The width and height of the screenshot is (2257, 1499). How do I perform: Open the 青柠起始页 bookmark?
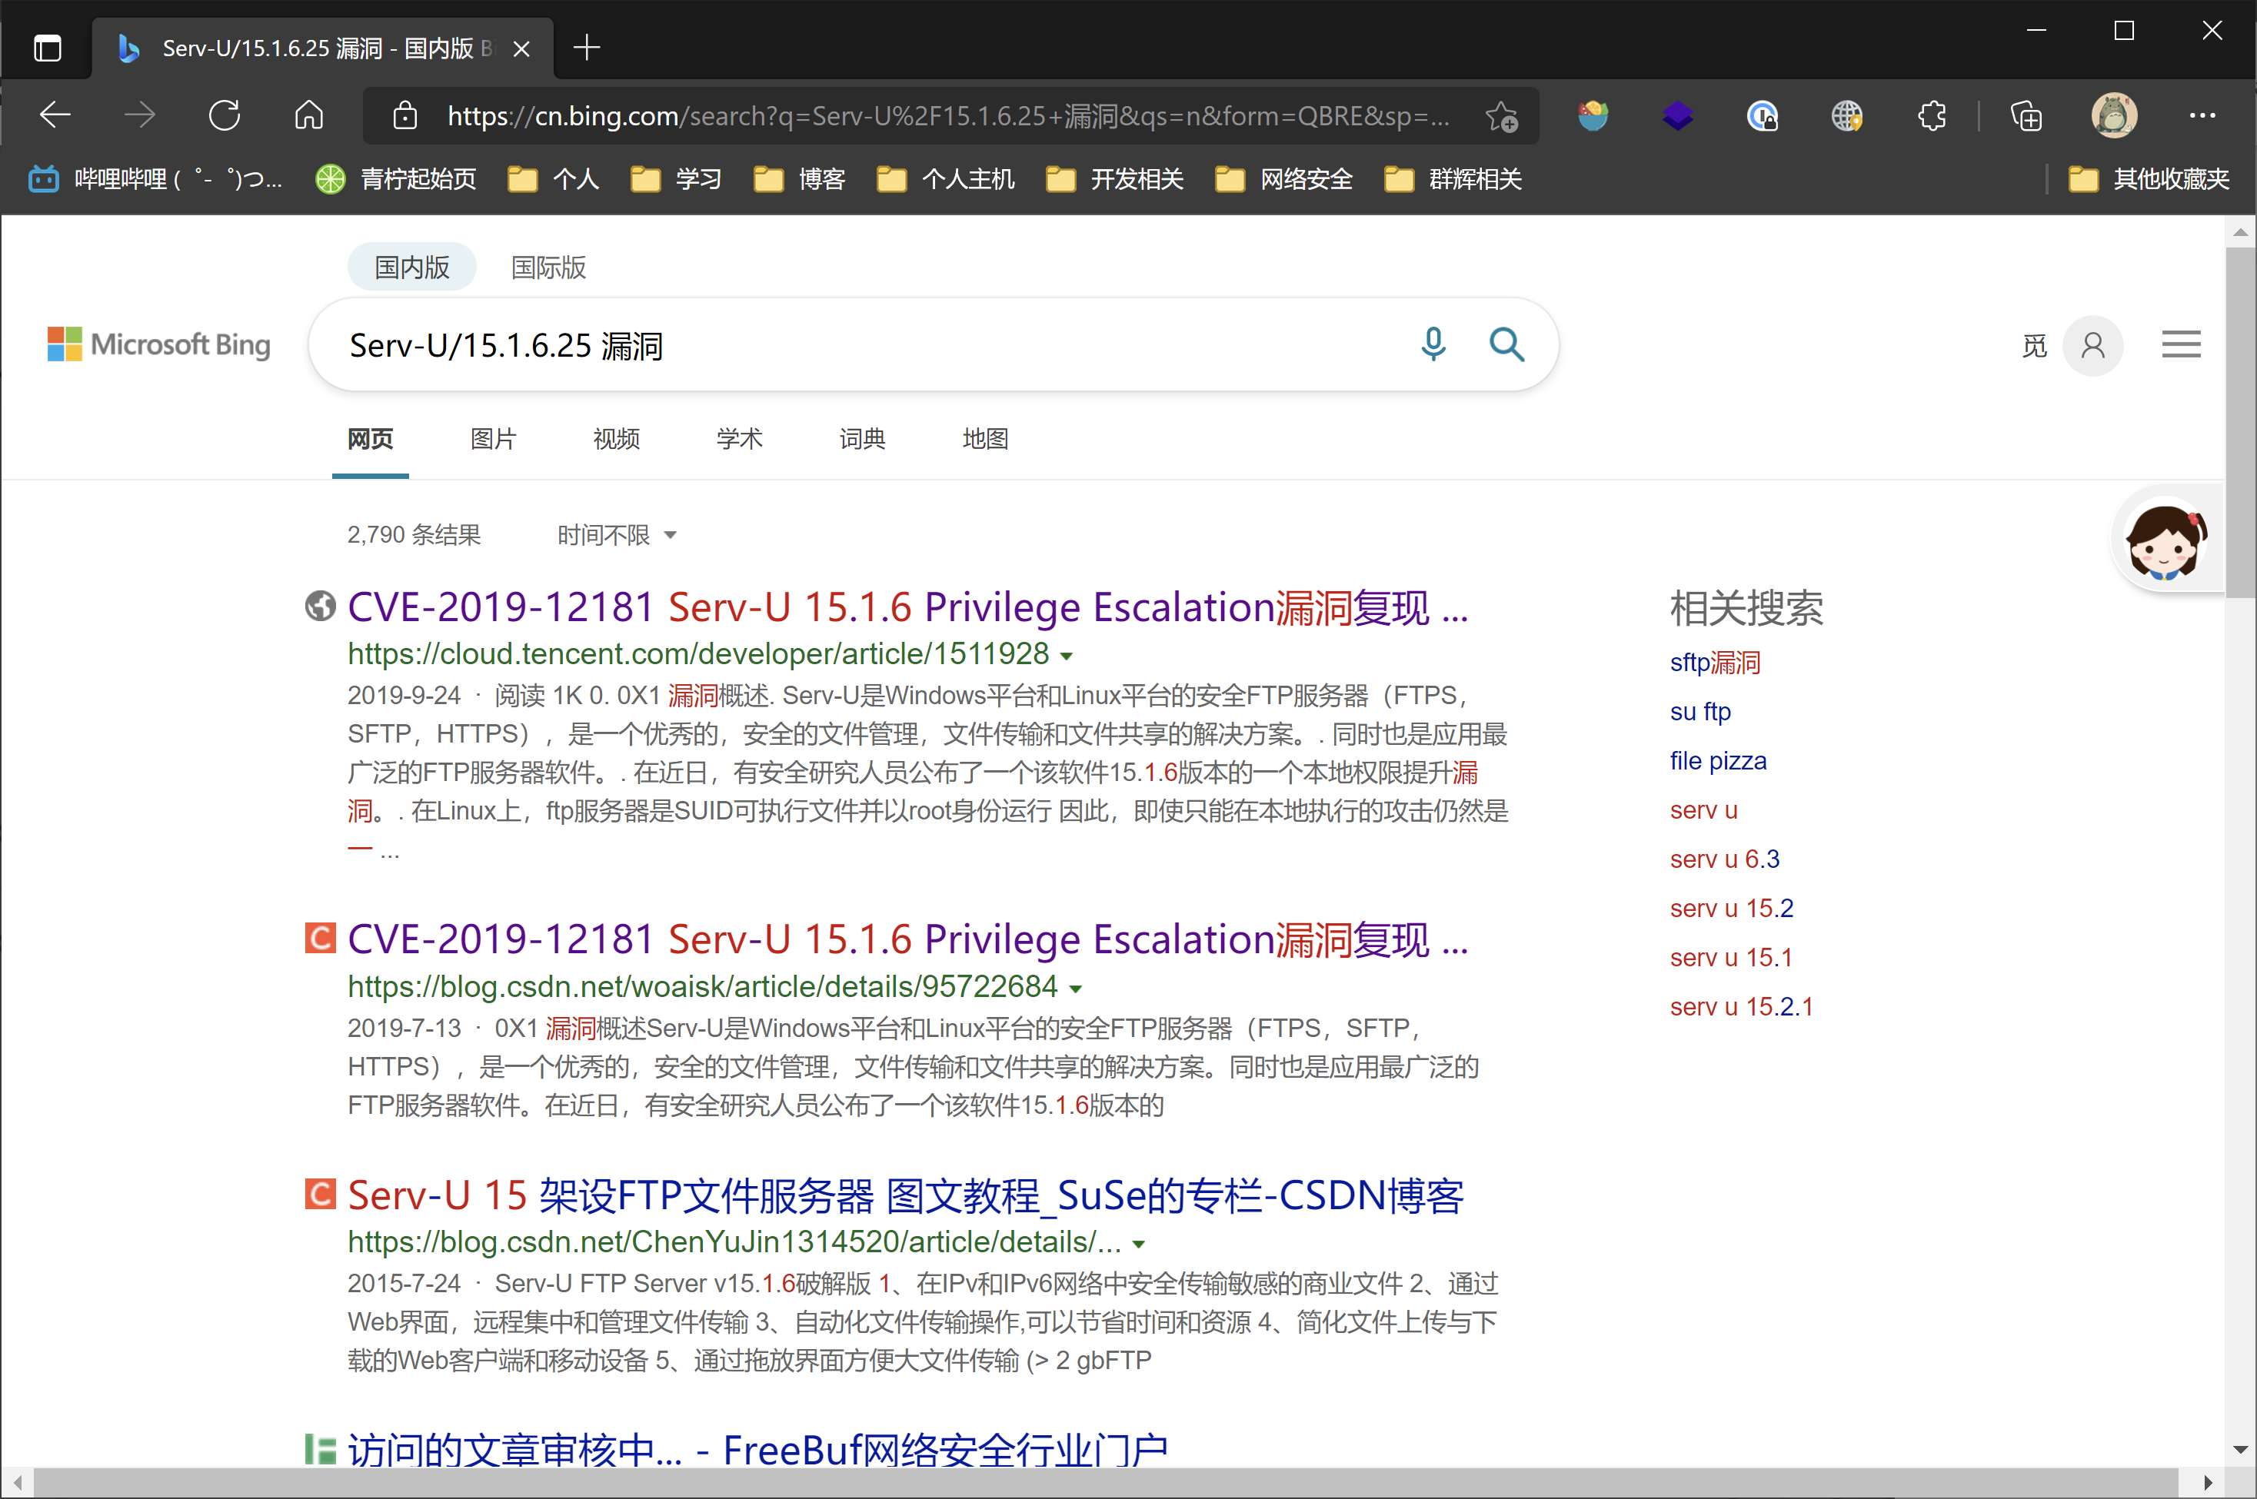pos(396,179)
